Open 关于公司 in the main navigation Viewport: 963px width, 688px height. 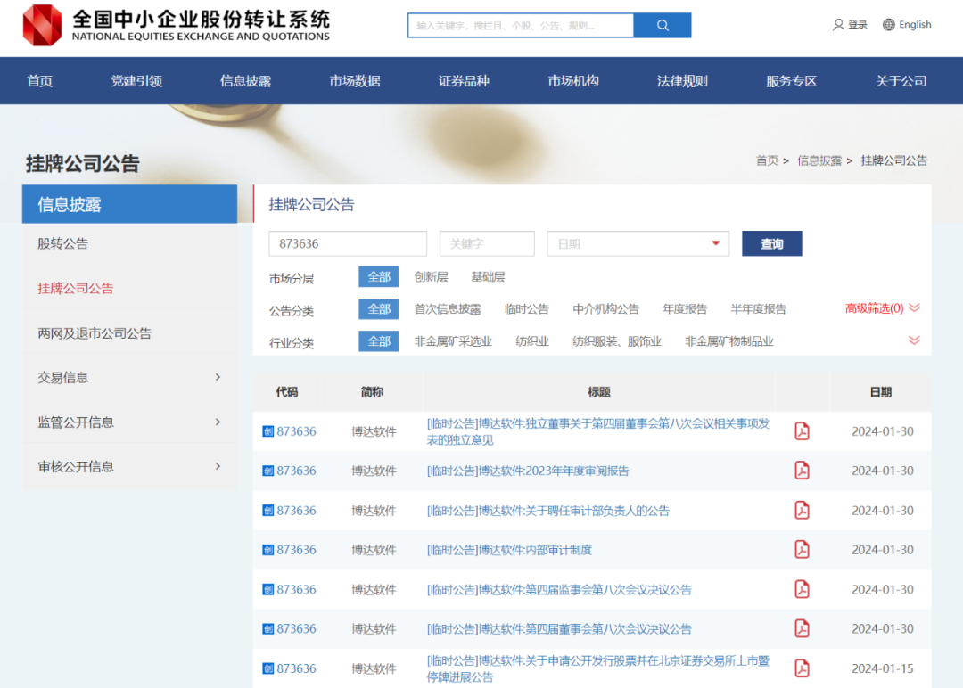901,81
